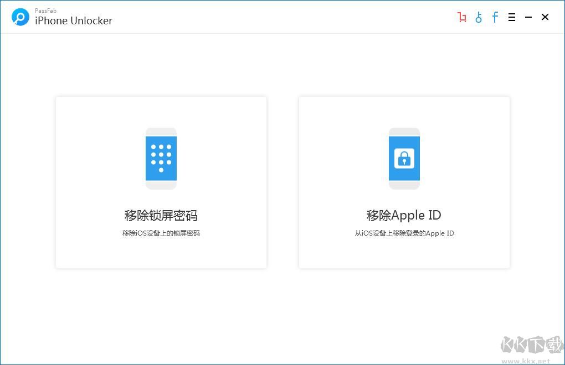Click the hamburger menu icon

click(511, 17)
